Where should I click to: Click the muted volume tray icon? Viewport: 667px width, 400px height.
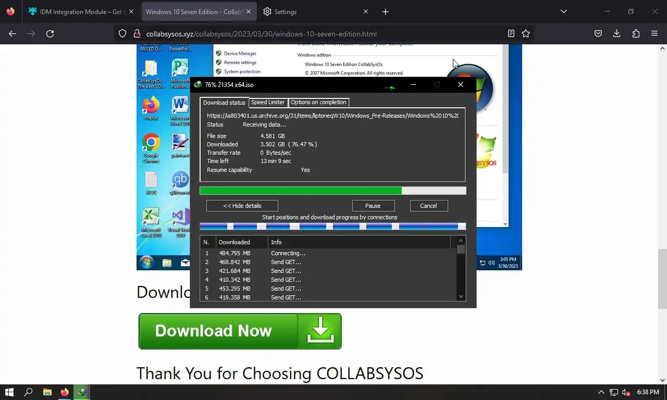[626, 392]
